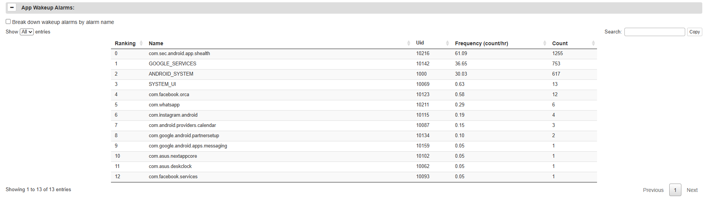
Task: Click sort arrows beside Uid header
Action: 447,43
